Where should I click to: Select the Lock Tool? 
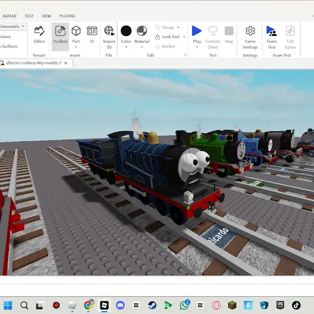[168, 36]
